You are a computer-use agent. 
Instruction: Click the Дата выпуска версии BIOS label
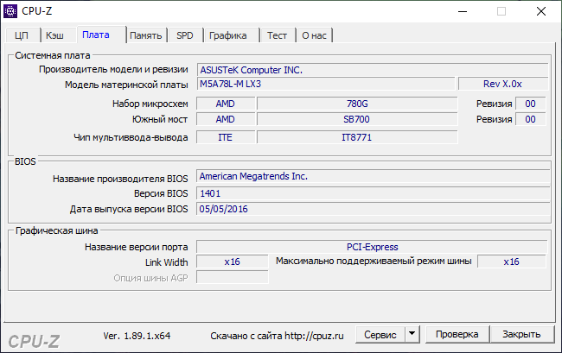click(x=129, y=209)
